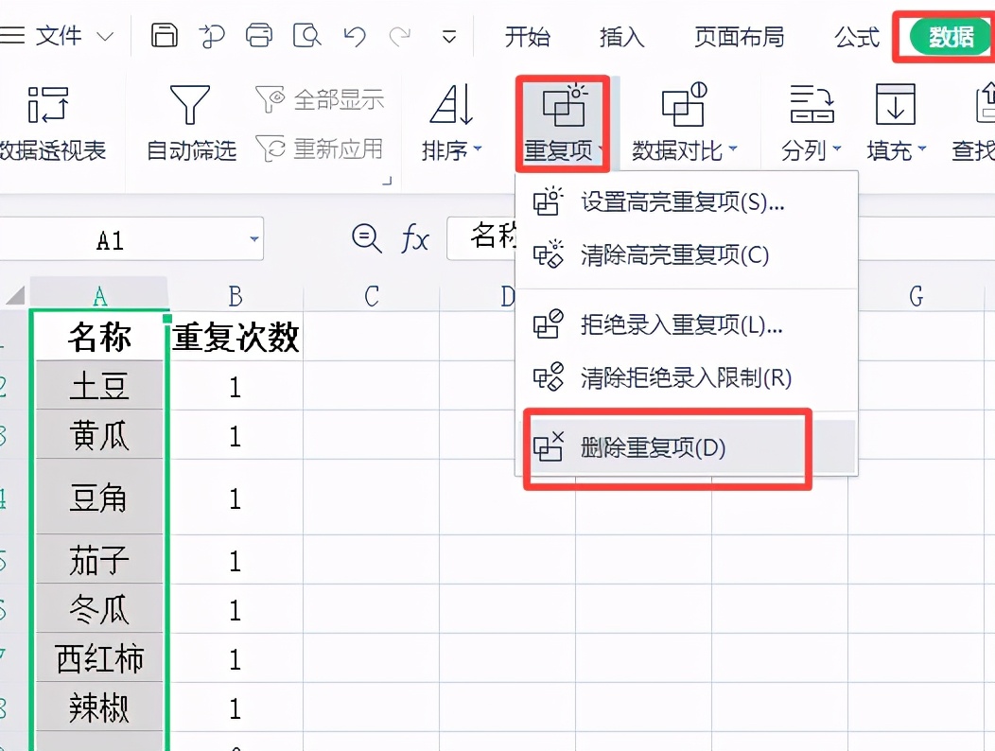Expand the arrow next to 文件
The width and height of the screenshot is (995, 751).
(105, 36)
